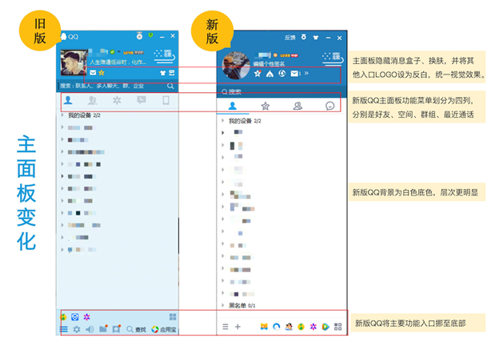
Task: Open the system settings gear in old panel
Action: tap(77, 329)
